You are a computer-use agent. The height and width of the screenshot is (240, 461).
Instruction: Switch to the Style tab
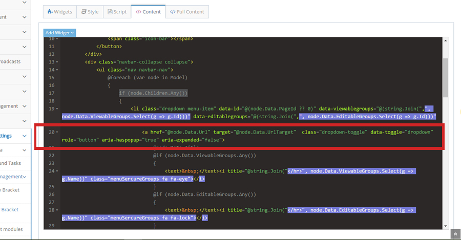[90, 12]
